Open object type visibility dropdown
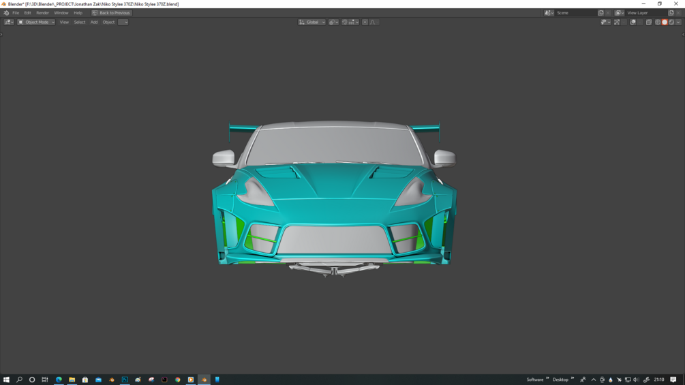 pyautogui.click(x=605, y=22)
